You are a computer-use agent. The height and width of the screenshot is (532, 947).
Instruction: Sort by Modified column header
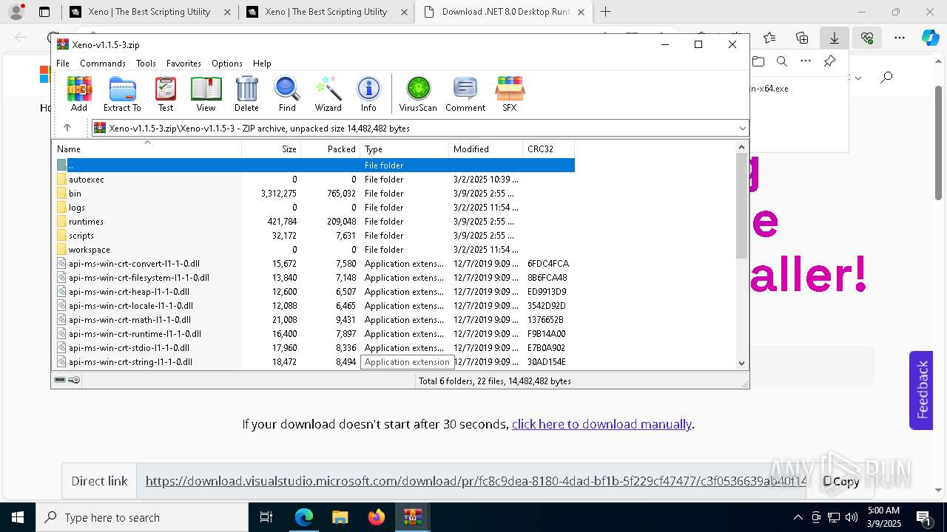(486, 149)
